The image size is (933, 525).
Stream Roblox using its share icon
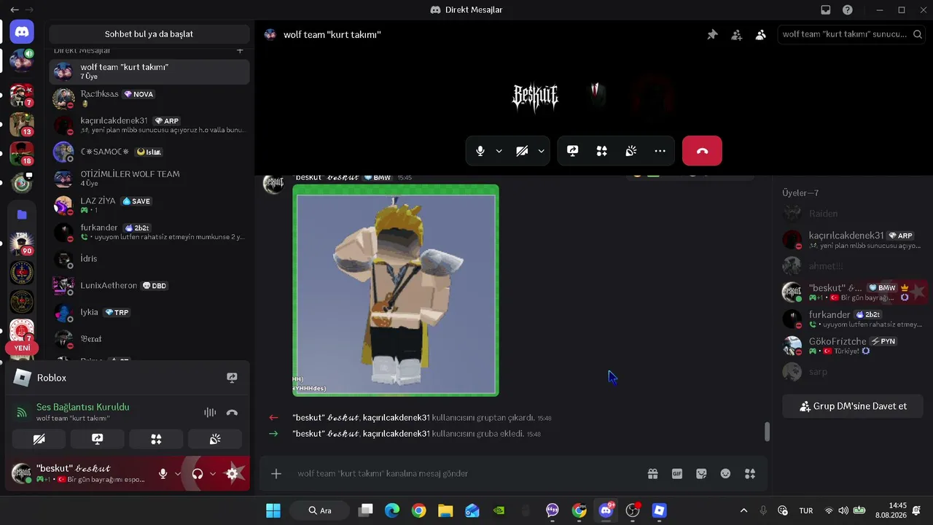[x=232, y=378]
